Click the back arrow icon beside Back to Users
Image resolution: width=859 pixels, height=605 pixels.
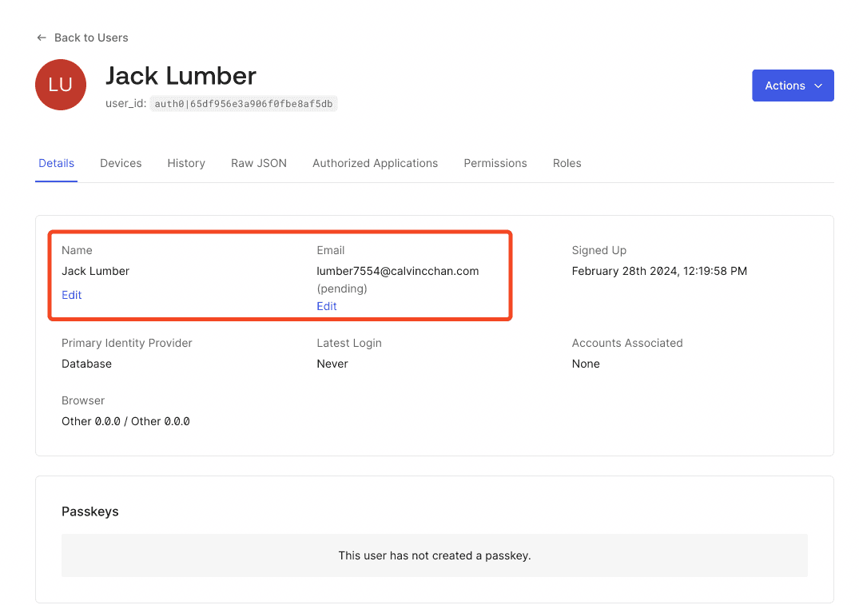pos(42,38)
